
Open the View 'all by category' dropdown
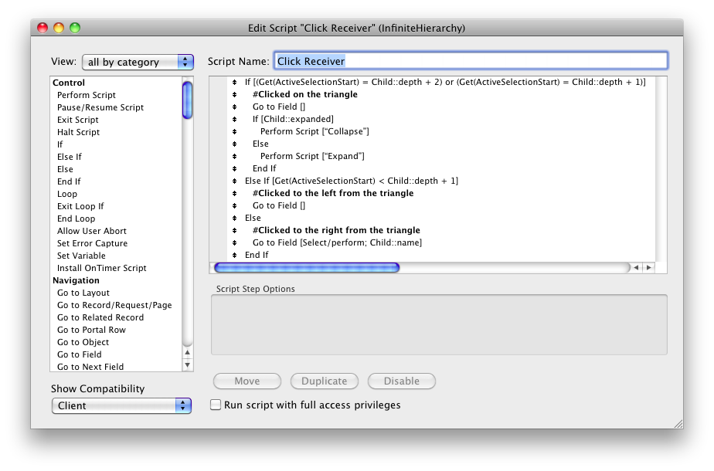coord(138,62)
